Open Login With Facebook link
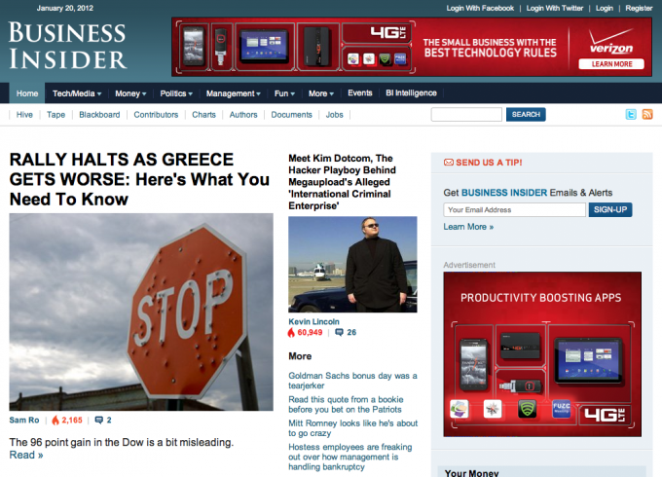Viewport: 662px width, 477px height. click(x=480, y=8)
